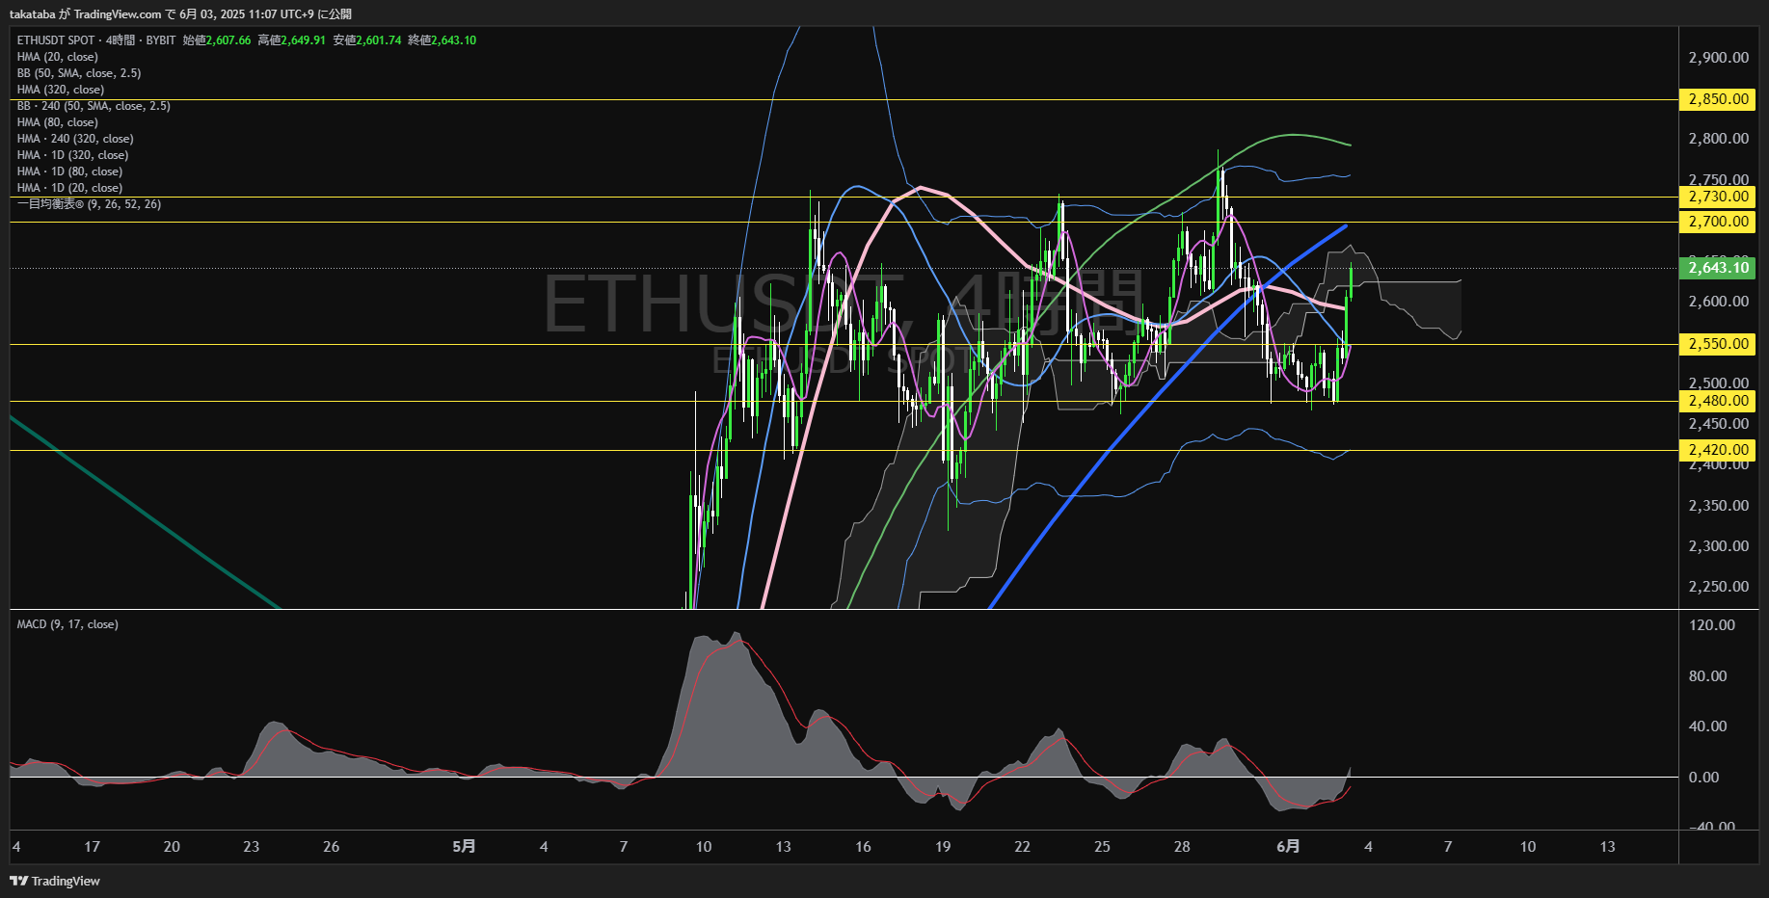1769x898 pixels.
Task: Click the 終値 2,643.10 close value in legend
Action: point(442,40)
